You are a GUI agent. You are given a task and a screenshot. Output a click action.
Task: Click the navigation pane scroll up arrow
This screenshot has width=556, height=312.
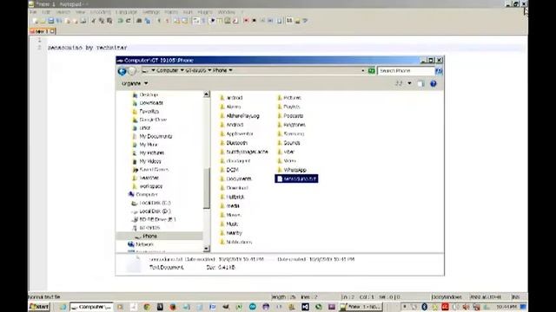[x=207, y=94]
